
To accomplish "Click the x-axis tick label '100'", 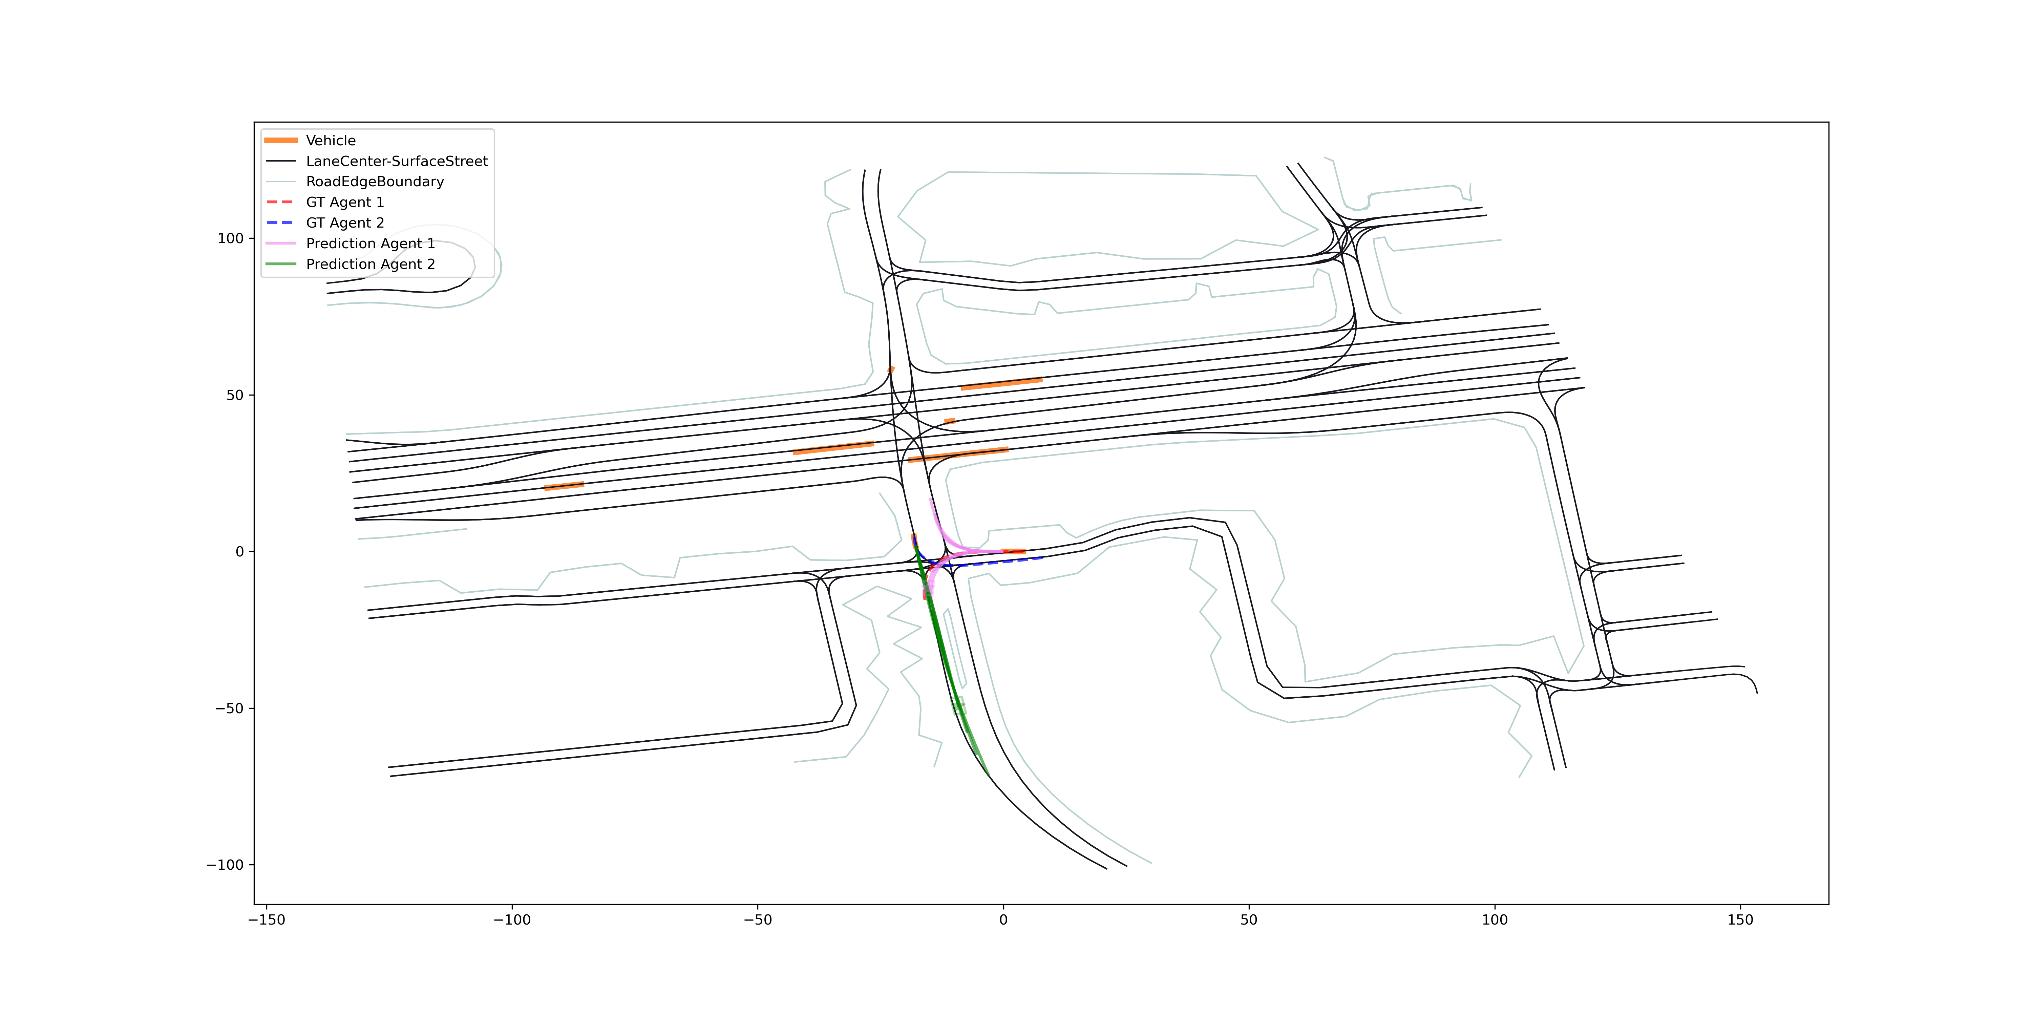I will pos(1495,920).
